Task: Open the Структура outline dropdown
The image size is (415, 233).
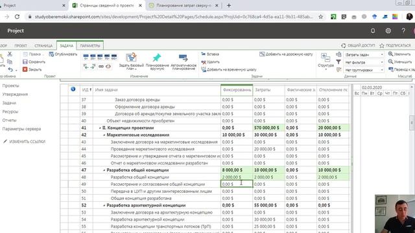Action: pos(326,61)
